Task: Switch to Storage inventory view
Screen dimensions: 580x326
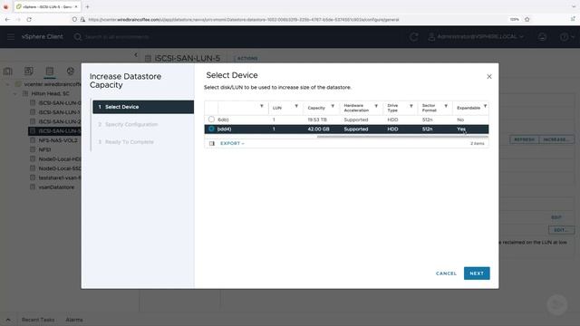Action: point(50,71)
